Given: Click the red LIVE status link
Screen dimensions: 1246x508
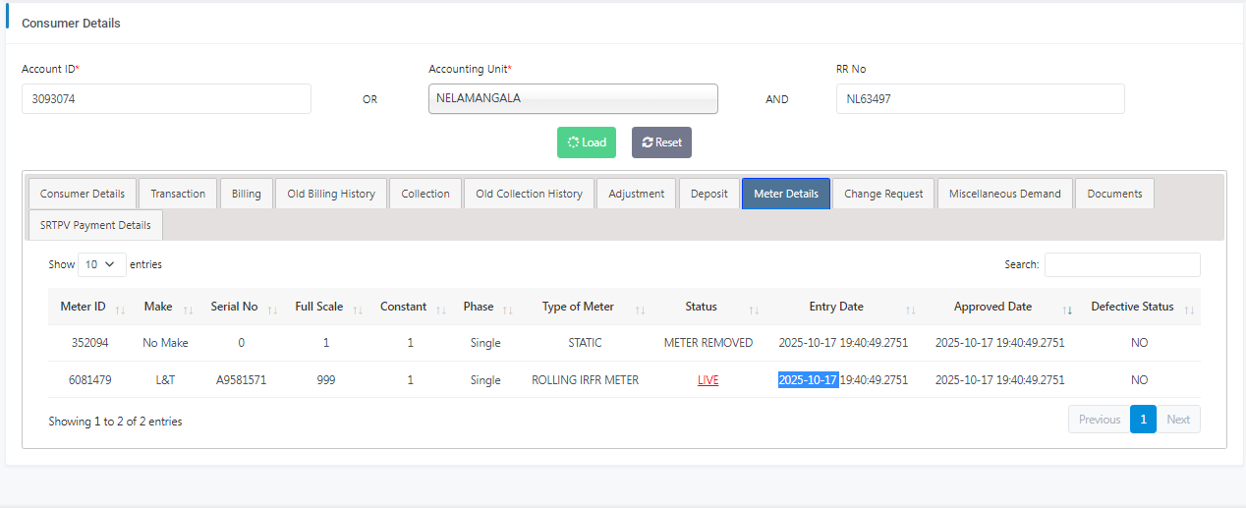Looking at the screenshot, I should coord(708,380).
